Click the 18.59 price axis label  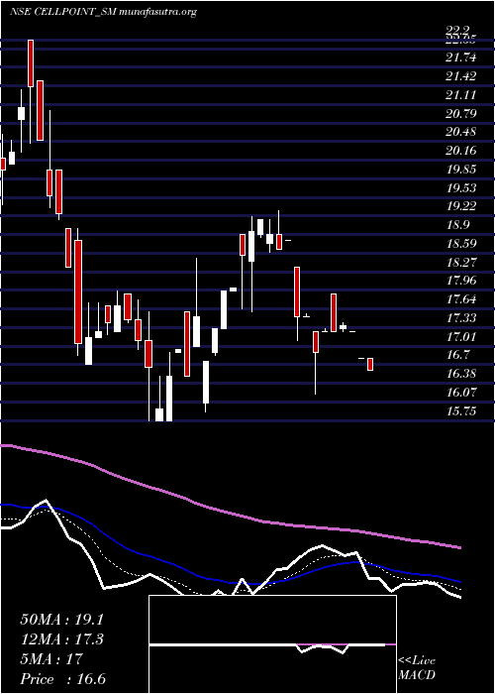(x=461, y=243)
